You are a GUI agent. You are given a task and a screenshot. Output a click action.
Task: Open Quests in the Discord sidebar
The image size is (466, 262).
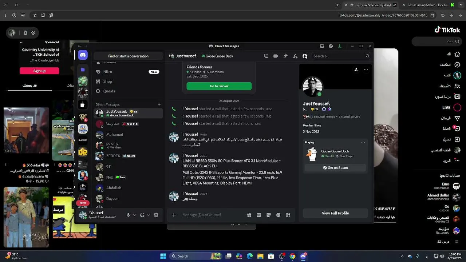click(x=128, y=91)
